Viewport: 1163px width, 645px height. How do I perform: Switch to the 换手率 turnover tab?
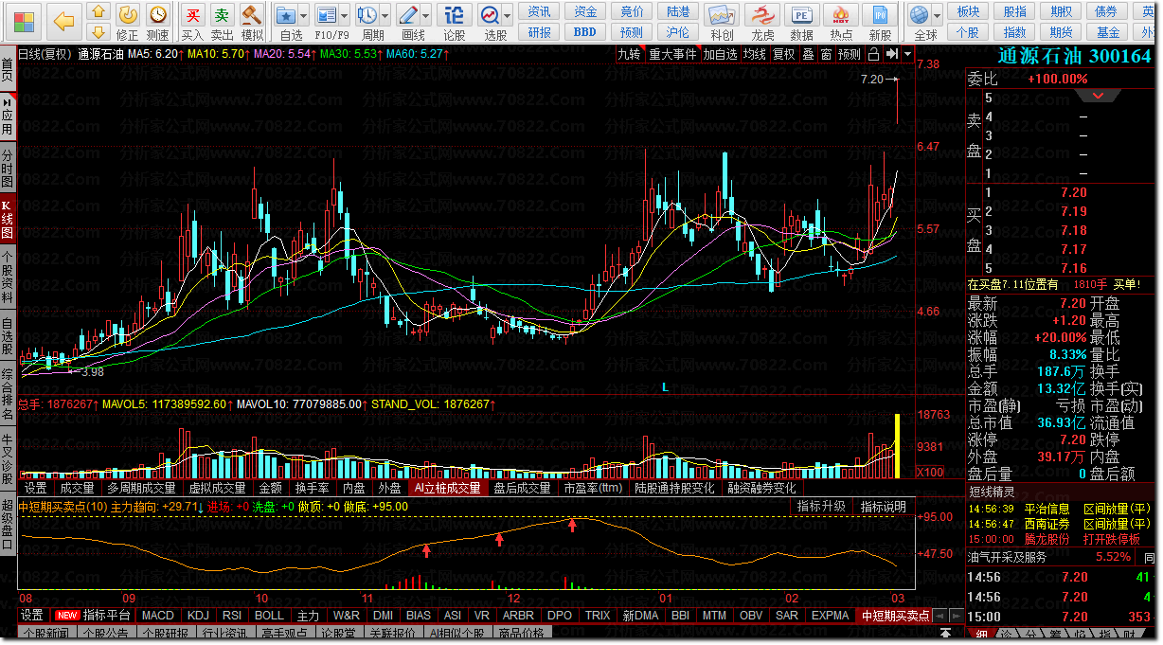[x=312, y=489]
